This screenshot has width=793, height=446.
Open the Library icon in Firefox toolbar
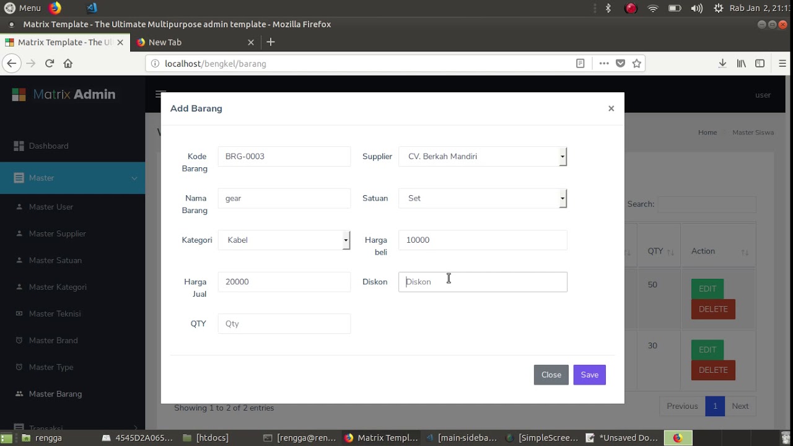pyautogui.click(x=741, y=63)
